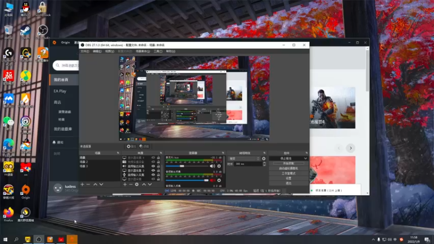Open the transition type combo box
Image resolution: width=434 pixels, height=244 pixels.
[244, 158]
